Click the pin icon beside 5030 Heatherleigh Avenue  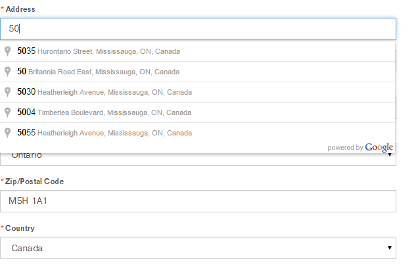(x=8, y=92)
